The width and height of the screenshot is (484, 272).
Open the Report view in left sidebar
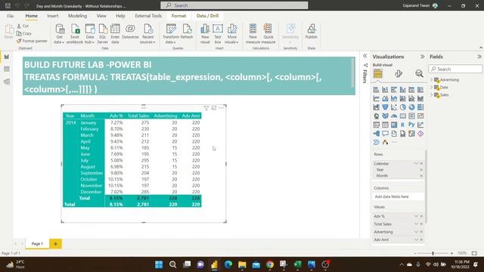7,57
